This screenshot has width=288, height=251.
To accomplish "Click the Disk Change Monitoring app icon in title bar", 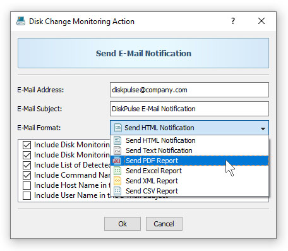I will coord(21,21).
